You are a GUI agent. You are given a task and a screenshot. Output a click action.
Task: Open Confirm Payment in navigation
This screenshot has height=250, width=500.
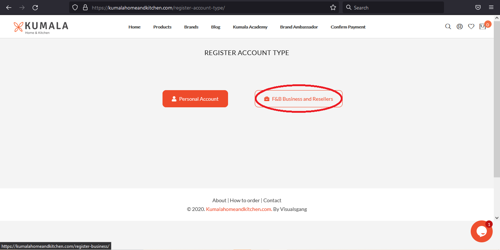click(x=348, y=27)
